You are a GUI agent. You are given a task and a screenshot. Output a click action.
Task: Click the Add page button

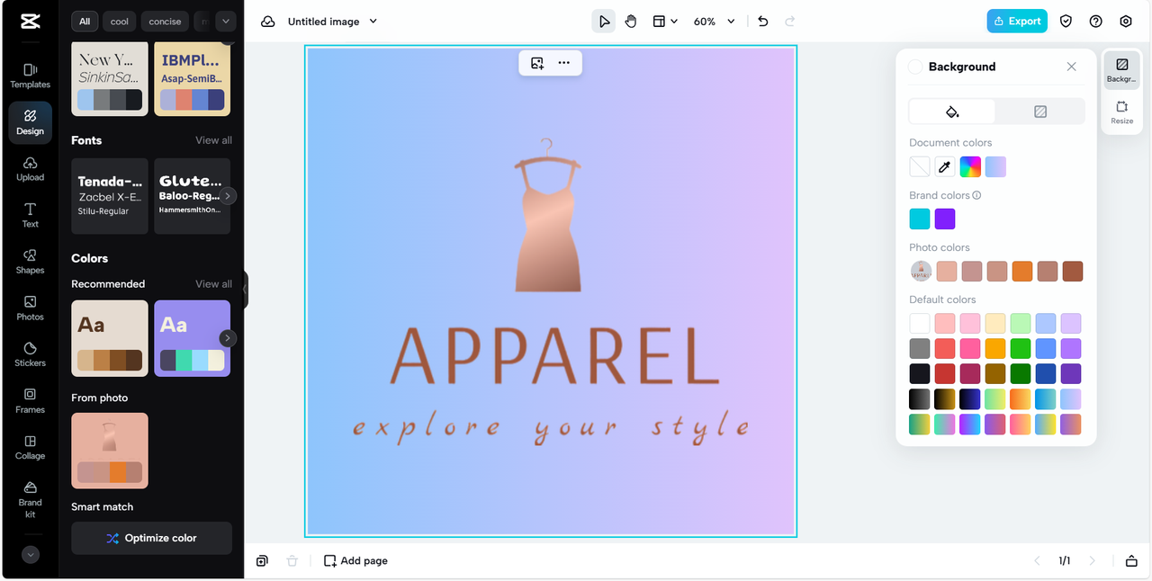(355, 560)
